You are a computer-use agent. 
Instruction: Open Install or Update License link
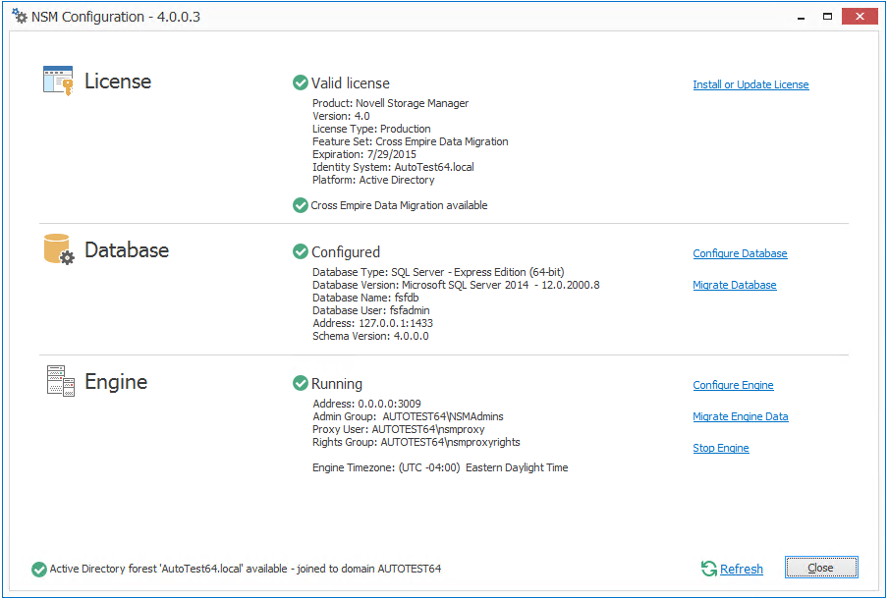(750, 84)
